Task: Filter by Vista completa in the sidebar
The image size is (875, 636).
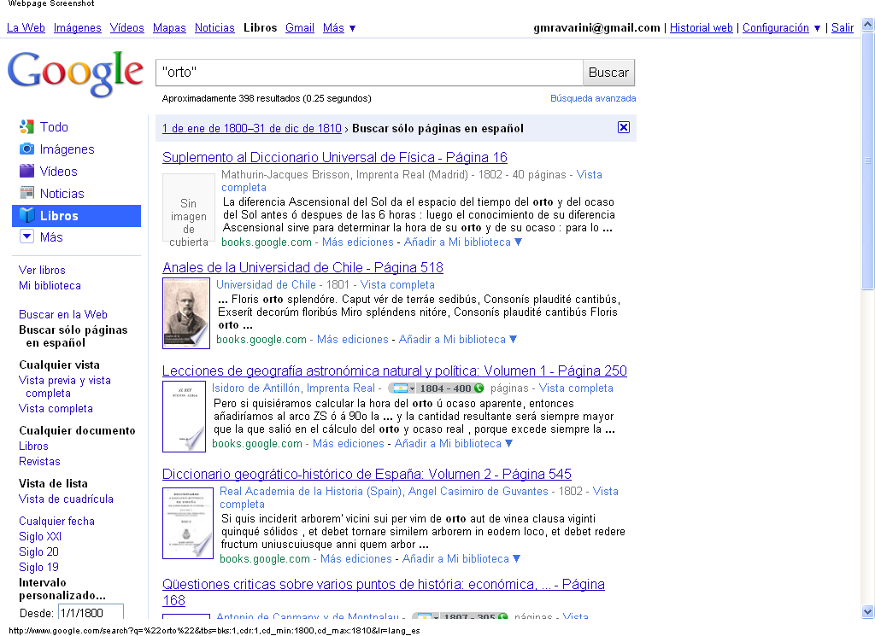Action: pyautogui.click(x=56, y=409)
